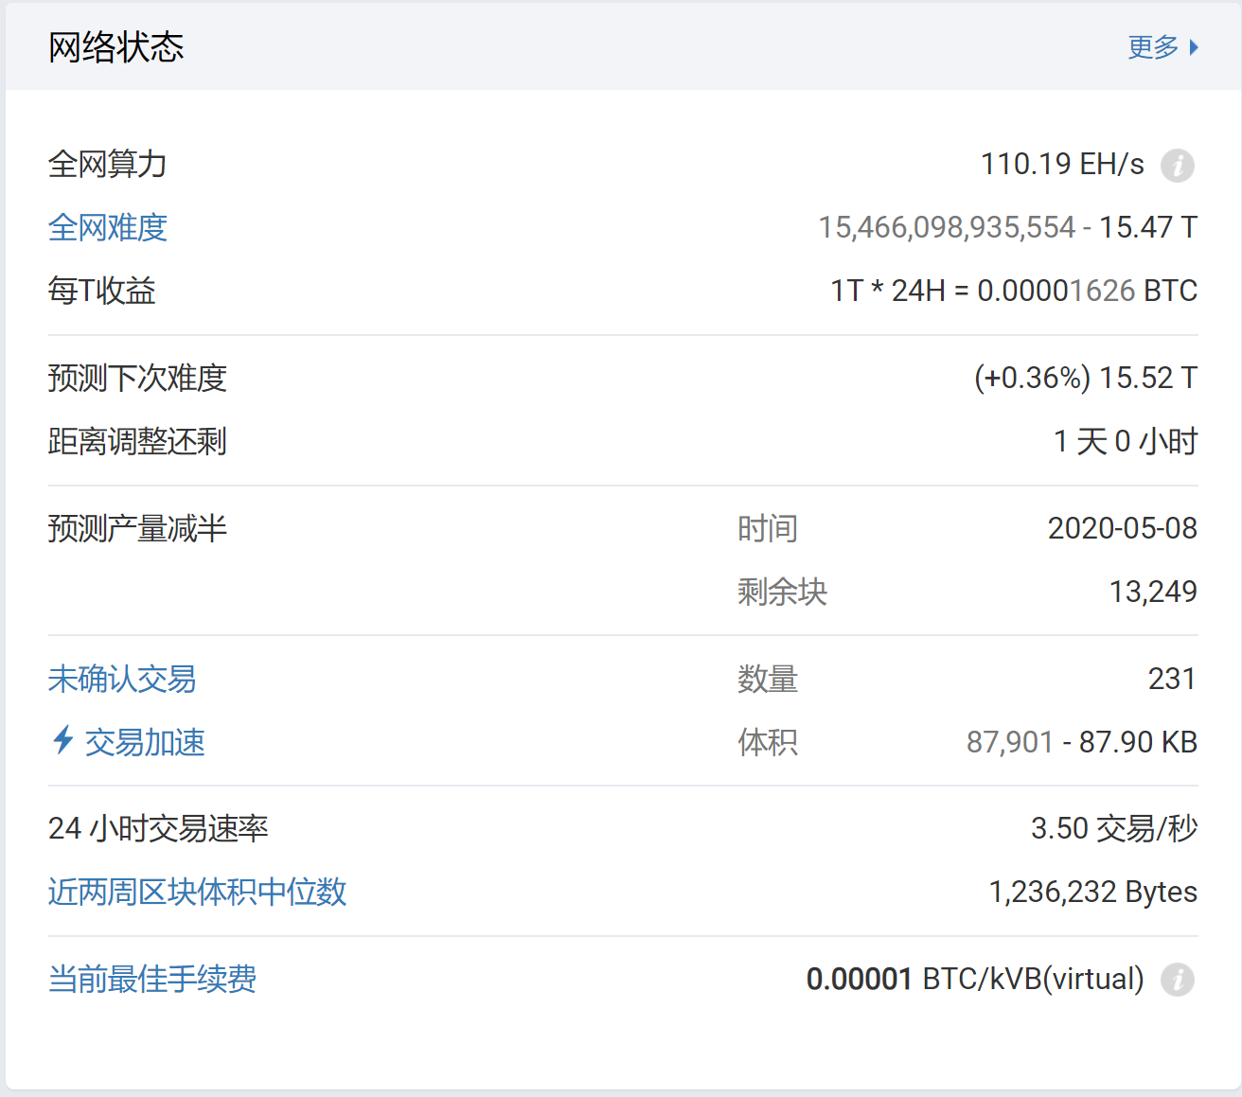Click the 0.00001 BTC/kVB(virtual) fee value

975,979
